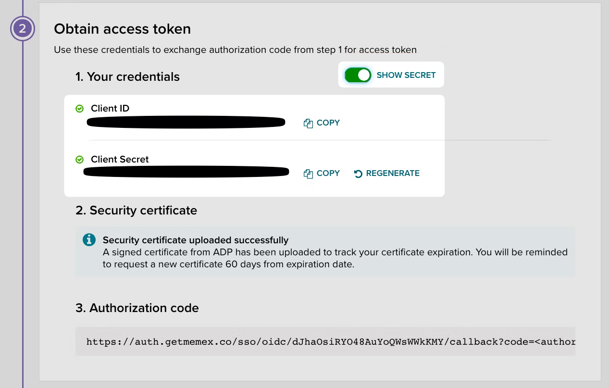Disable secret visibility with the green switch
The height and width of the screenshot is (388, 609).
[358, 75]
